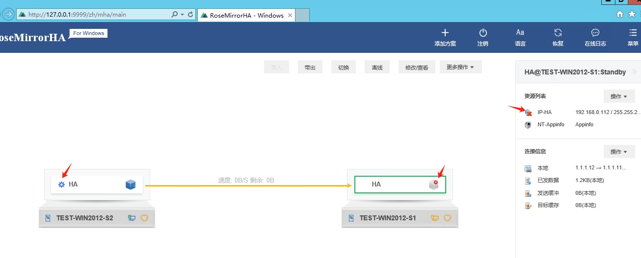Click the 目标缓存 cache icon
The height and width of the screenshot is (258, 641).
point(528,206)
